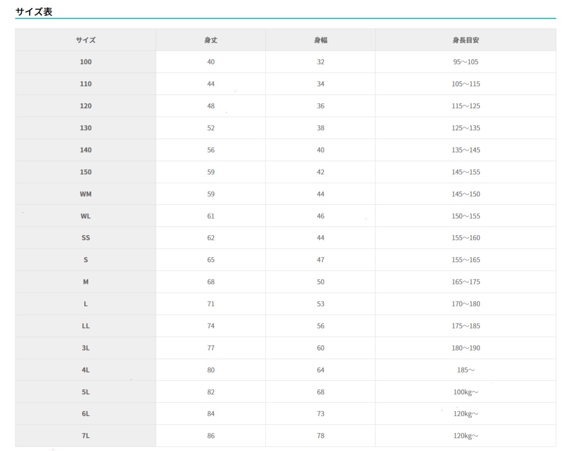Click 身丈 value 71 in L row
This screenshot has height=451, width=565.
click(x=211, y=304)
